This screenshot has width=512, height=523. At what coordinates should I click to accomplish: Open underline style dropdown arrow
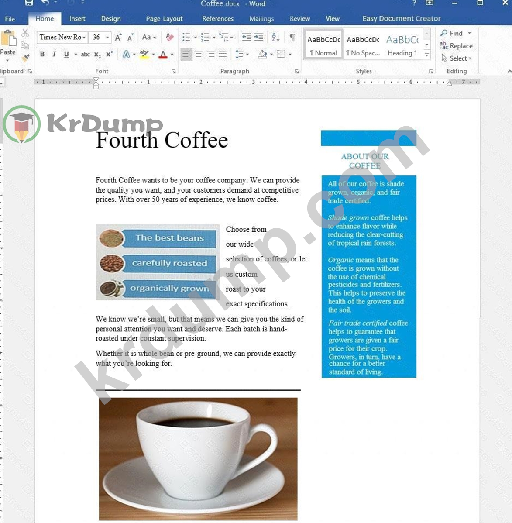(x=76, y=55)
